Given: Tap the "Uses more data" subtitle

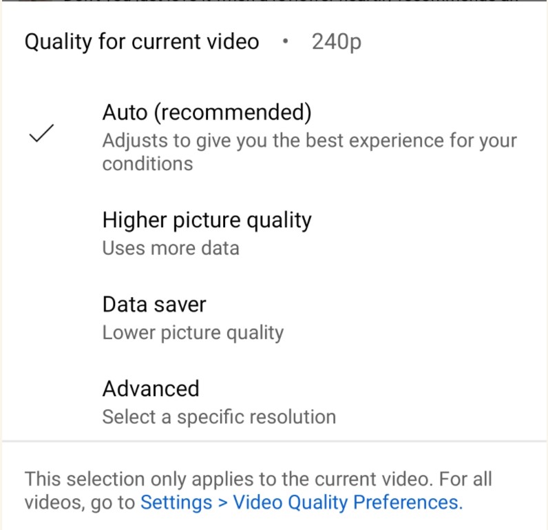Looking at the screenshot, I should click(x=171, y=248).
